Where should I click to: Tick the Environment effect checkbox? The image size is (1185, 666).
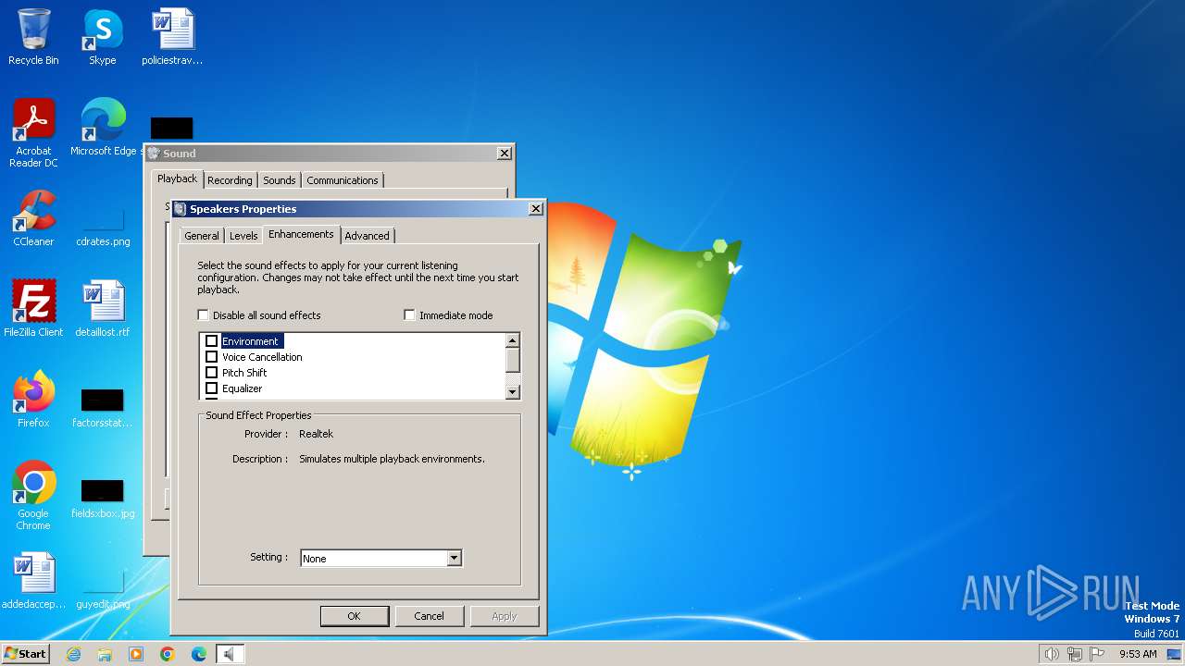pyautogui.click(x=211, y=341)
